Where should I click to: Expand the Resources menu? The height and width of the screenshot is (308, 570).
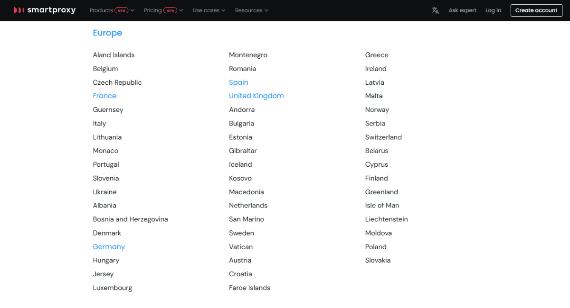[252, 10]
